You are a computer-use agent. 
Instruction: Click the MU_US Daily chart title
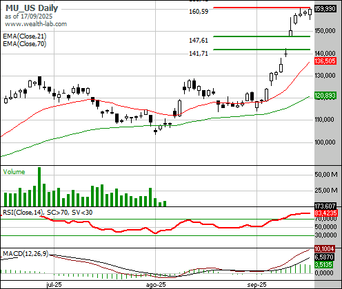[x=32, y=8]
